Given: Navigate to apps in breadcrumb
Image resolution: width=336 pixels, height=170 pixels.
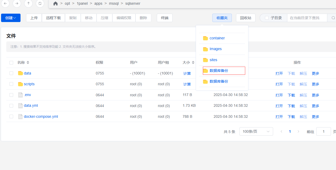Looking at the screenshot, I should click(x=98, y=3).
